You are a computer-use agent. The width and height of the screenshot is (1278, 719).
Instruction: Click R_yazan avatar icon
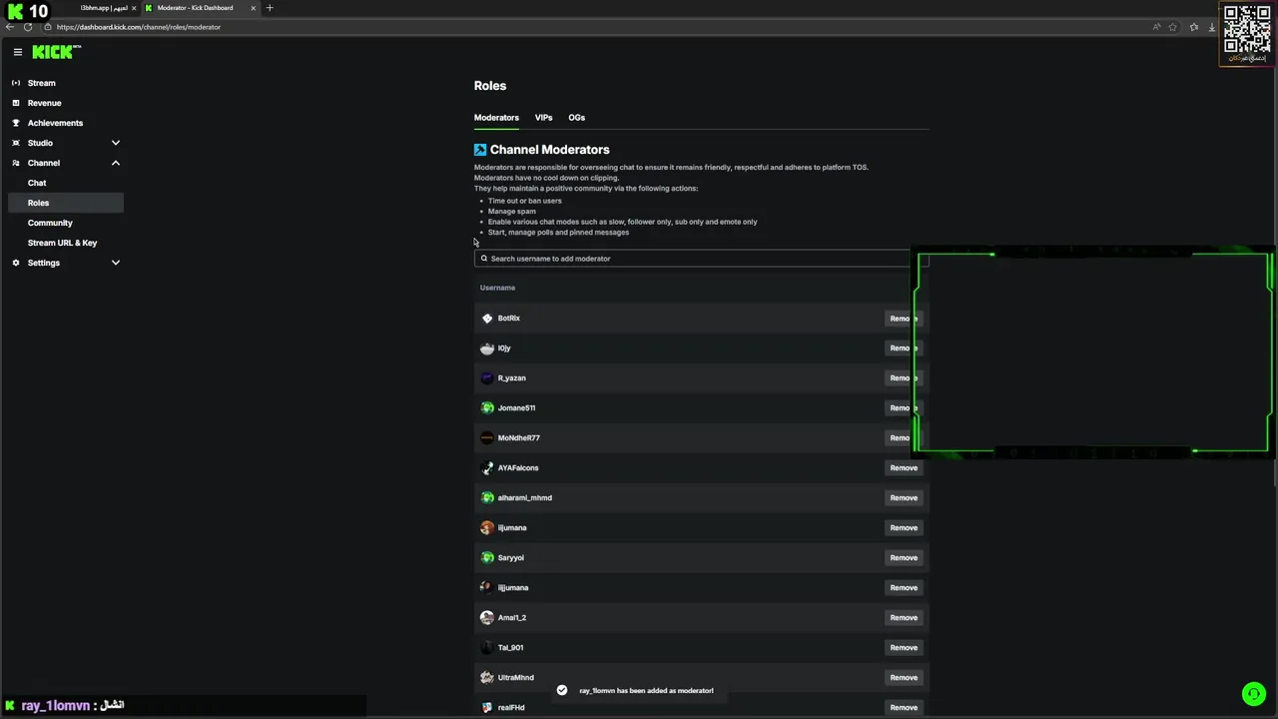487,377
